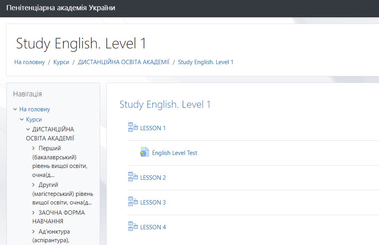Collapse the 'На головну' navigation node
379x245 pixels.
click(15, 109)
